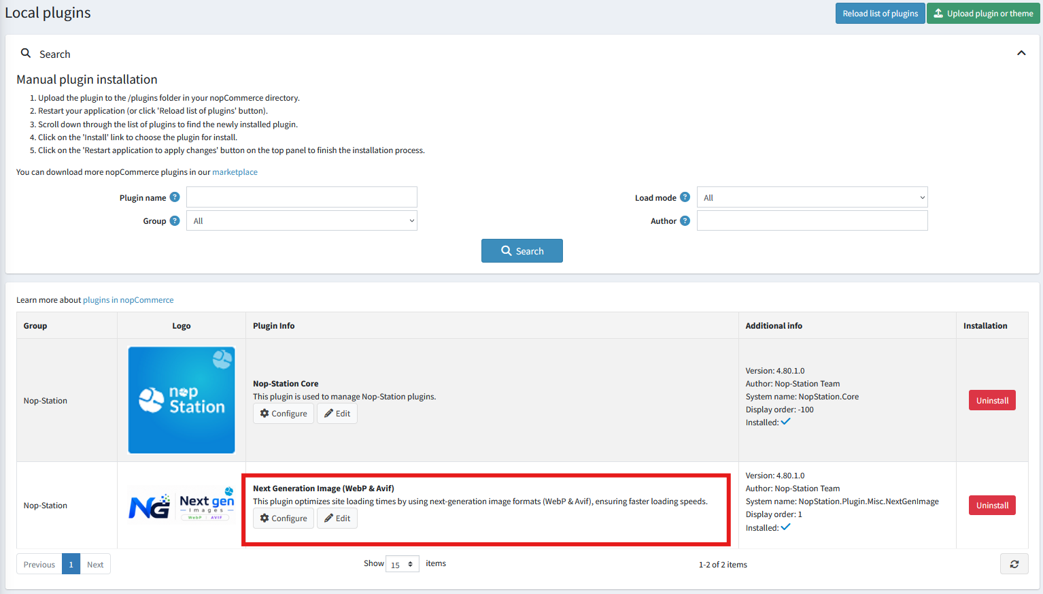Open the plugins in nopCommerce link
Viewport: 1043px width, 594px height.
[129, 300]
